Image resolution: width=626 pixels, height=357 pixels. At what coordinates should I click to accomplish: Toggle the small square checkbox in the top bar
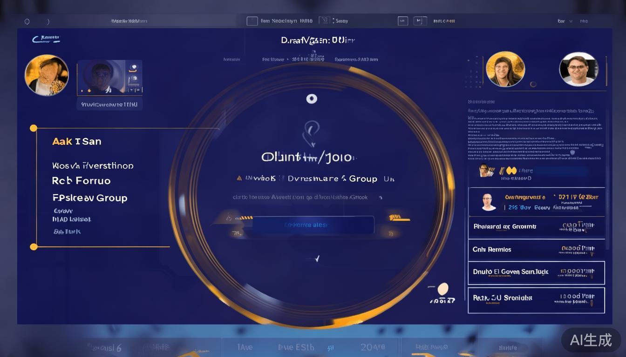[x=252, y=20]
